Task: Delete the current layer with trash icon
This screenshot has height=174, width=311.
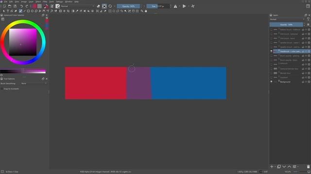Action: click(x=308, y=167)
